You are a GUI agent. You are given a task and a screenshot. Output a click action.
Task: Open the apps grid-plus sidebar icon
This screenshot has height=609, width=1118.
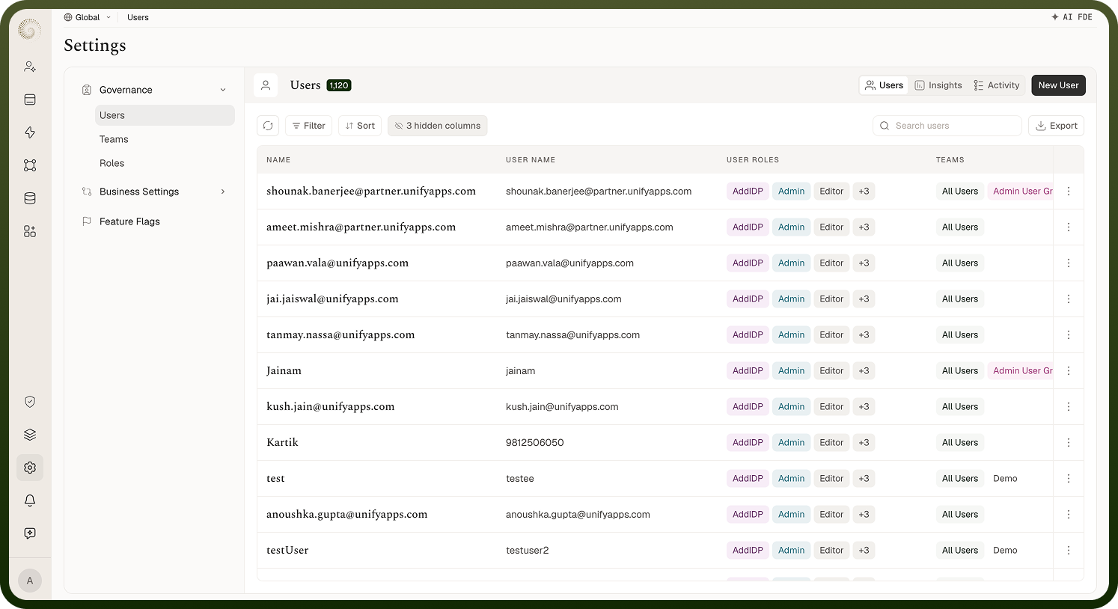(30, 231)
